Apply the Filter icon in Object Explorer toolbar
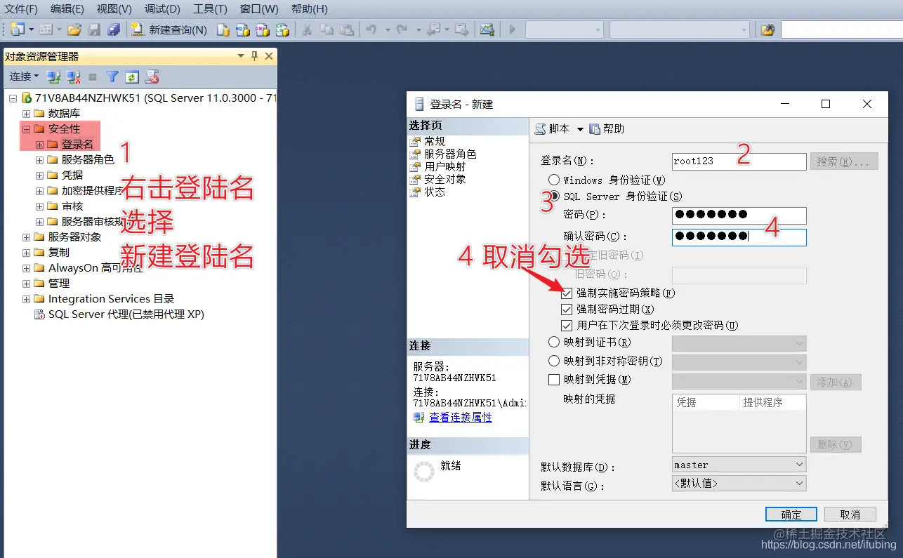The height and width of the screenshot is (558, 903). [112, 76]
